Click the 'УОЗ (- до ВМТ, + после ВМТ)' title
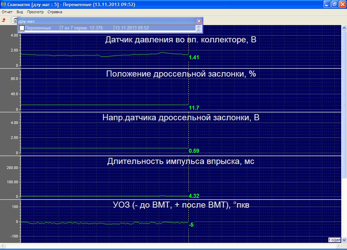Viewport: 347px width, 250px height. point(181,205)
